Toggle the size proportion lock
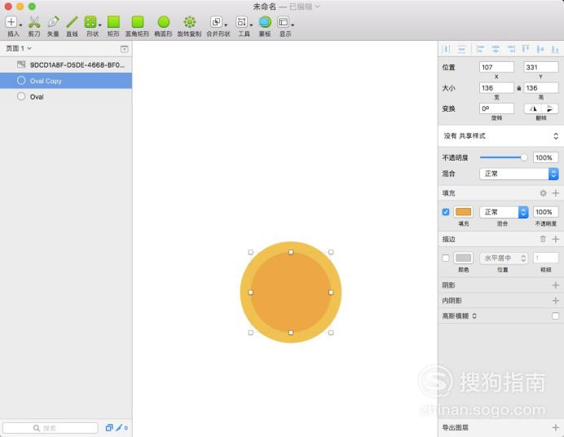 519,88
